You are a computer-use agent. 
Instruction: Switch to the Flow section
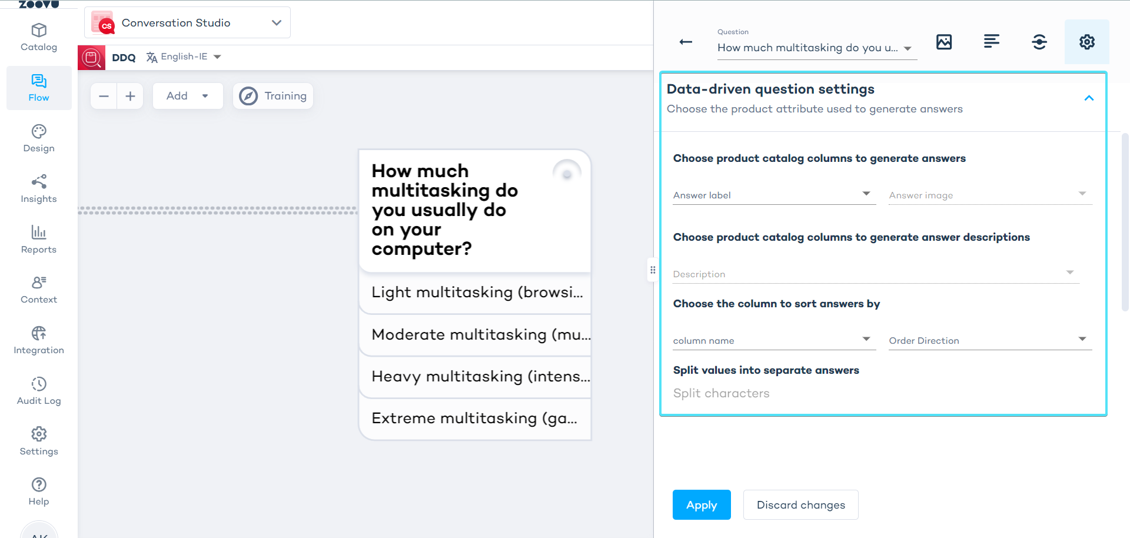38,88
